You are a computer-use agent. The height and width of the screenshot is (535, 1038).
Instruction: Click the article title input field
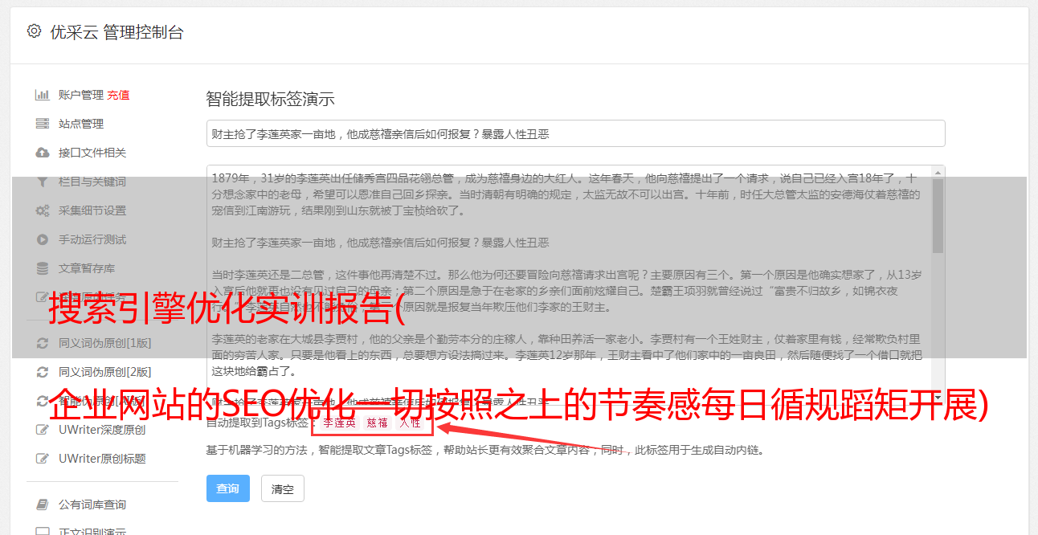(x=575, y=134)
